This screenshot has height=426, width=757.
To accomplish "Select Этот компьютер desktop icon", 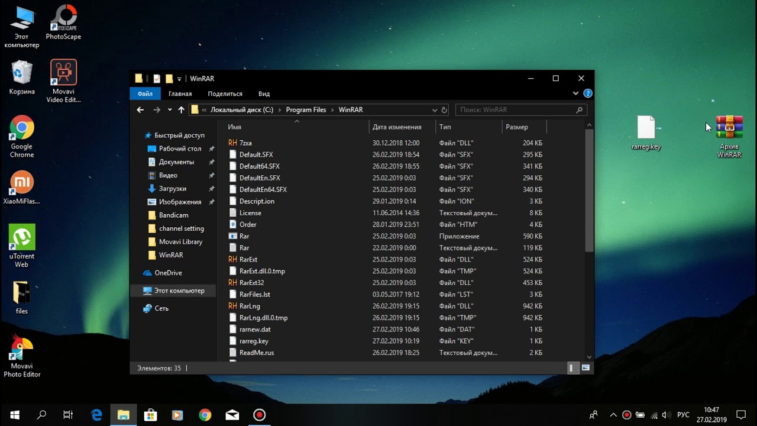I will pos(22,27).
